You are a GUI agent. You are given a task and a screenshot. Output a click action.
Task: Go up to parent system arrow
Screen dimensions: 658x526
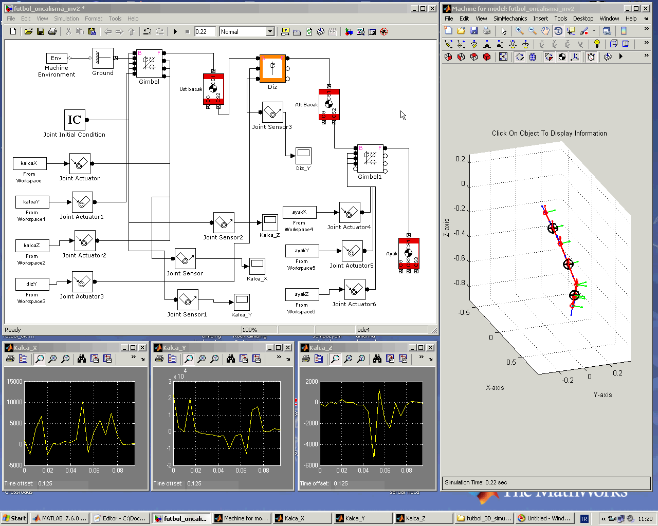(x=132, y=32)
